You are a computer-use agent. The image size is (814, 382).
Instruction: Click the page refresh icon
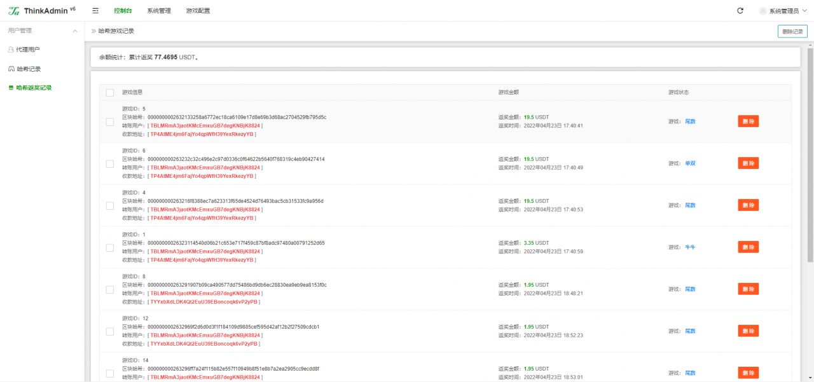click(740, 11)
